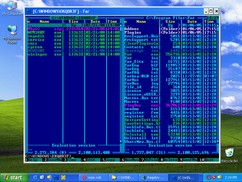Screen dimensions: 242x182
Task: Launch Far Manager from Quick Launch
Action: [x=56, y=177]
